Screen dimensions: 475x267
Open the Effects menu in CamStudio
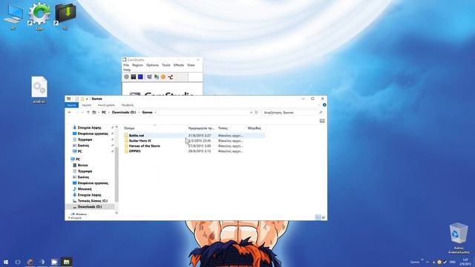(179, 65)
